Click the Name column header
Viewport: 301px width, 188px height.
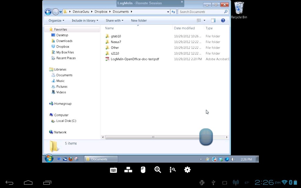109,28
